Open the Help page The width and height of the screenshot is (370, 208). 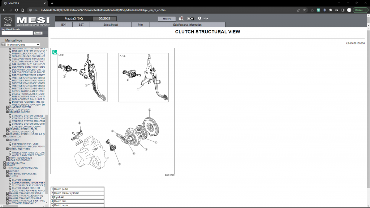pos(203,18)
